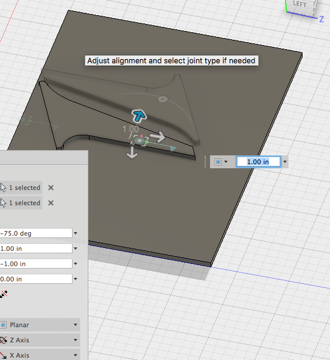Click the blue rotation arrow manipulator
The height and width of the screenshot is (360, 330).
(x=139, y=116)
